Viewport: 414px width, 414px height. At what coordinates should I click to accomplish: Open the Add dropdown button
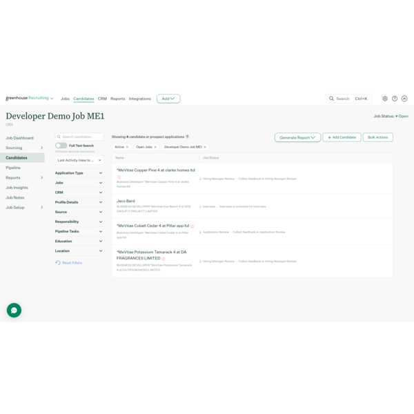168,99
